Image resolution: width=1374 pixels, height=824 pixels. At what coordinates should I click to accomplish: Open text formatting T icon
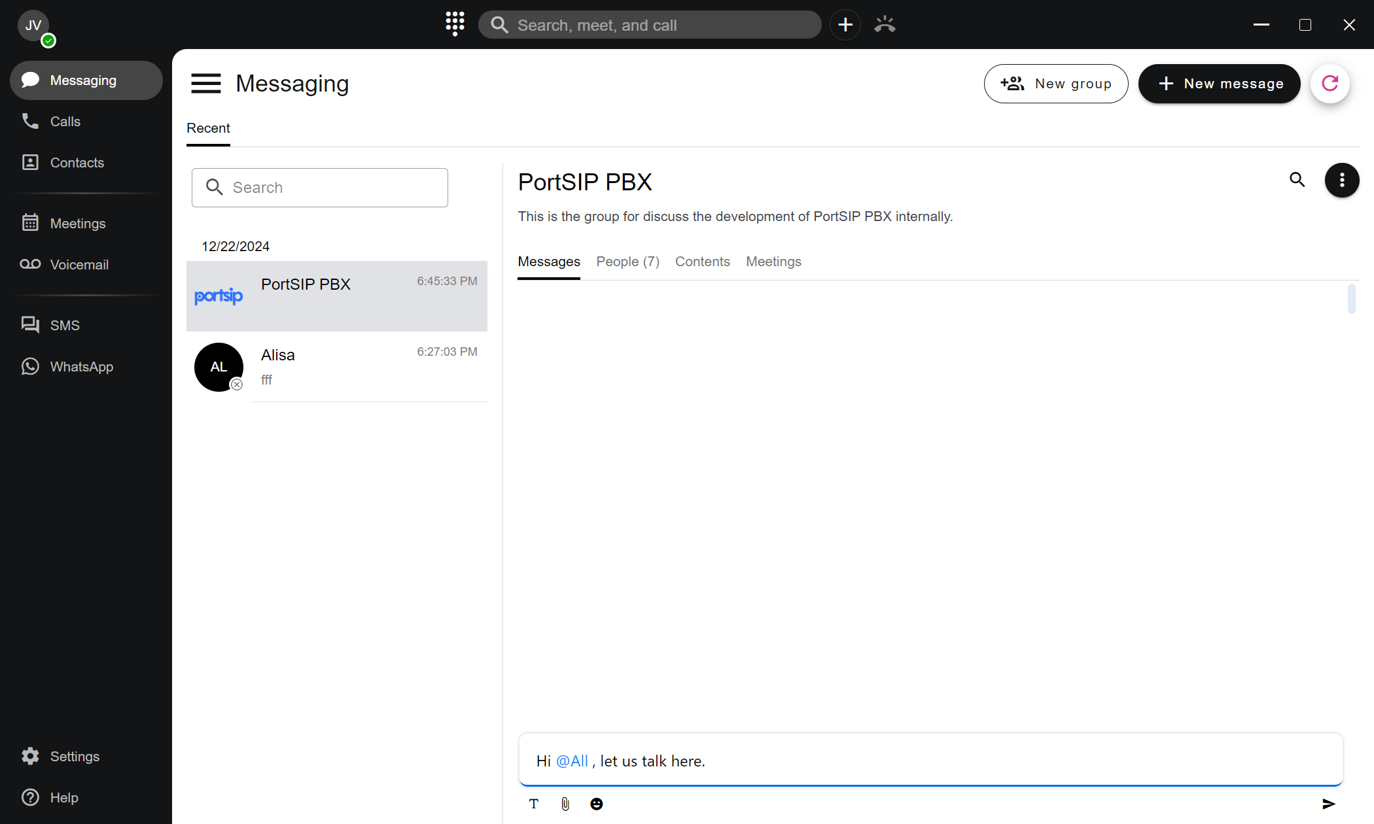point(534,804)
